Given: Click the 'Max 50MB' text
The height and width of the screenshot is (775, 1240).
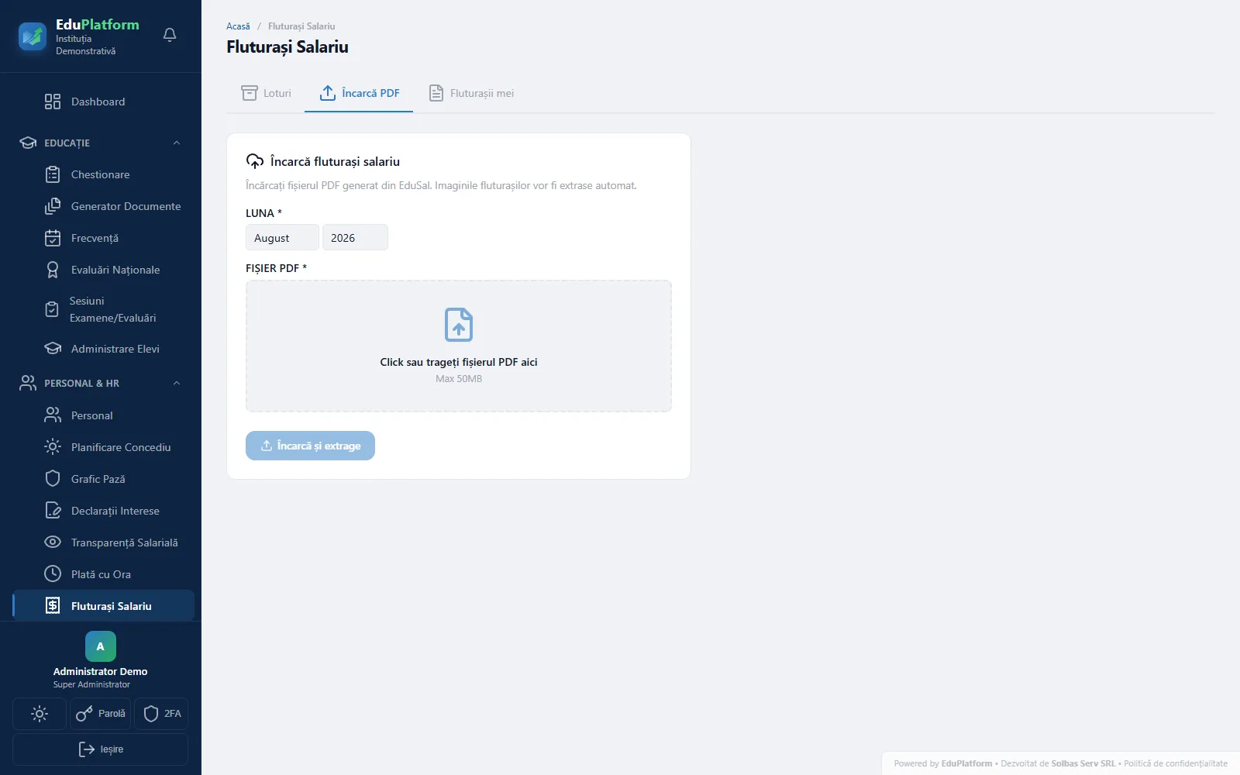Looking at the screenshot, I should pos(459,379).
